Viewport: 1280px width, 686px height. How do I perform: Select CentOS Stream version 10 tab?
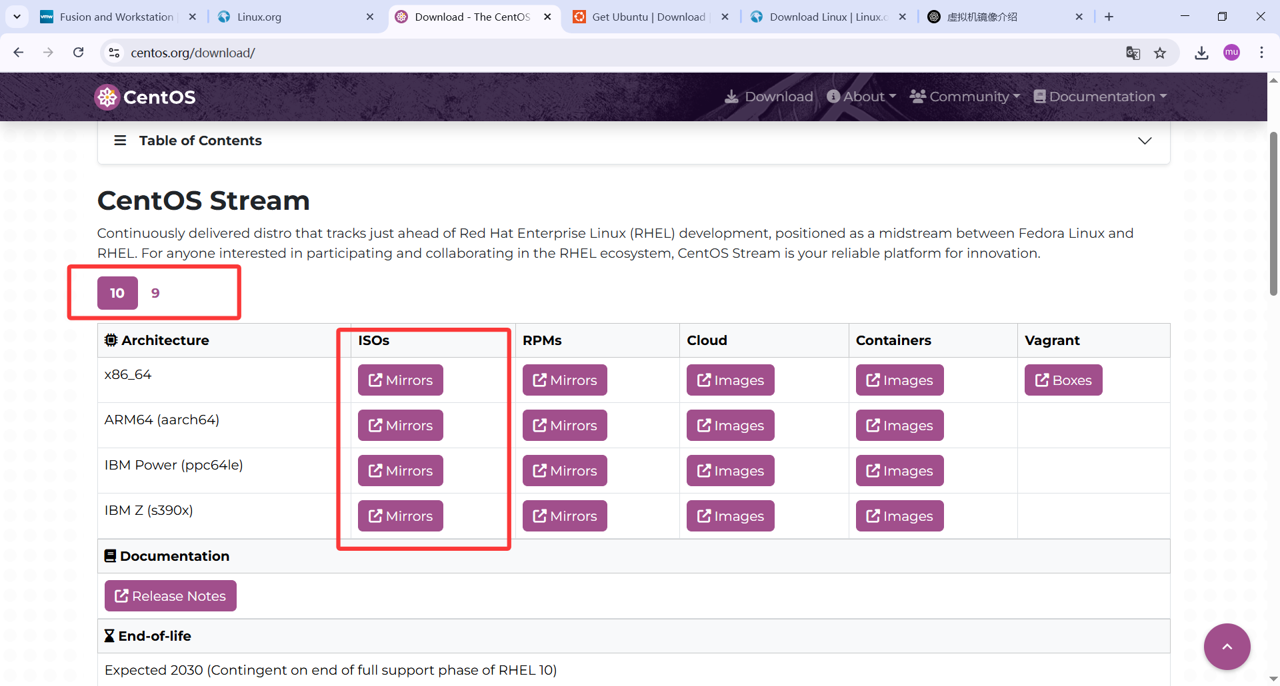click(x=117, y=293)
